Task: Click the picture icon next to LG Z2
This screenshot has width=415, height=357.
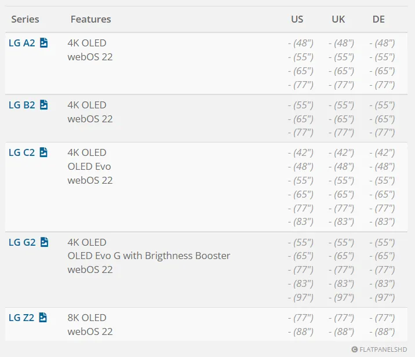Action: tap(44, 318)
